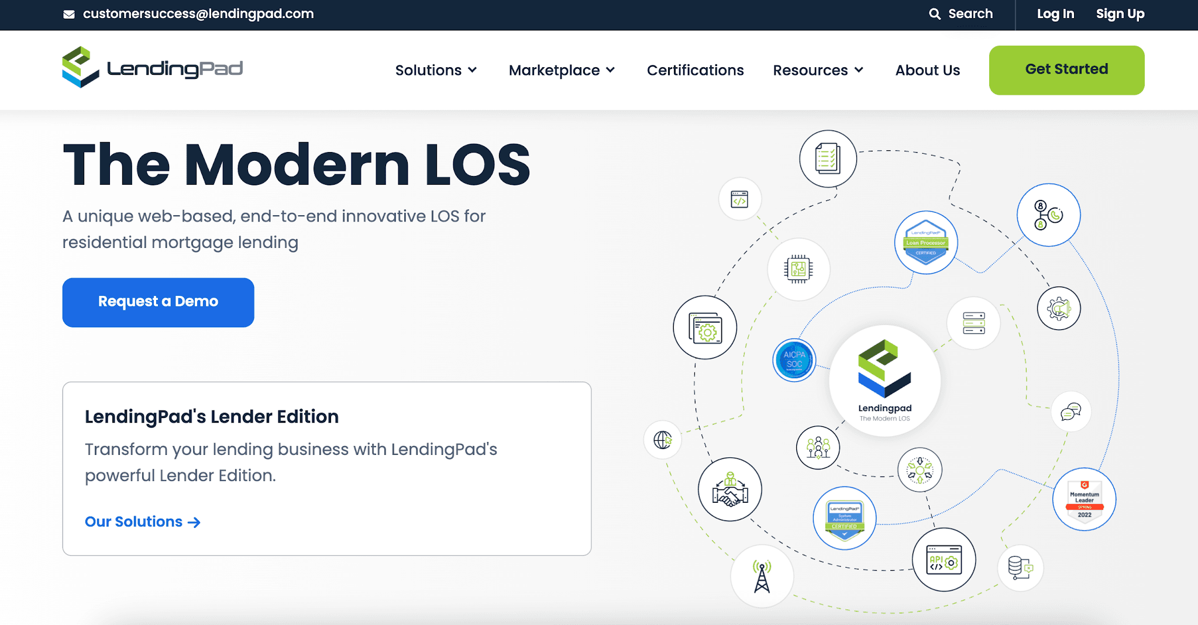Click the checklist document icon circle
Viewport: 1198px width, 625px height.
828,158
